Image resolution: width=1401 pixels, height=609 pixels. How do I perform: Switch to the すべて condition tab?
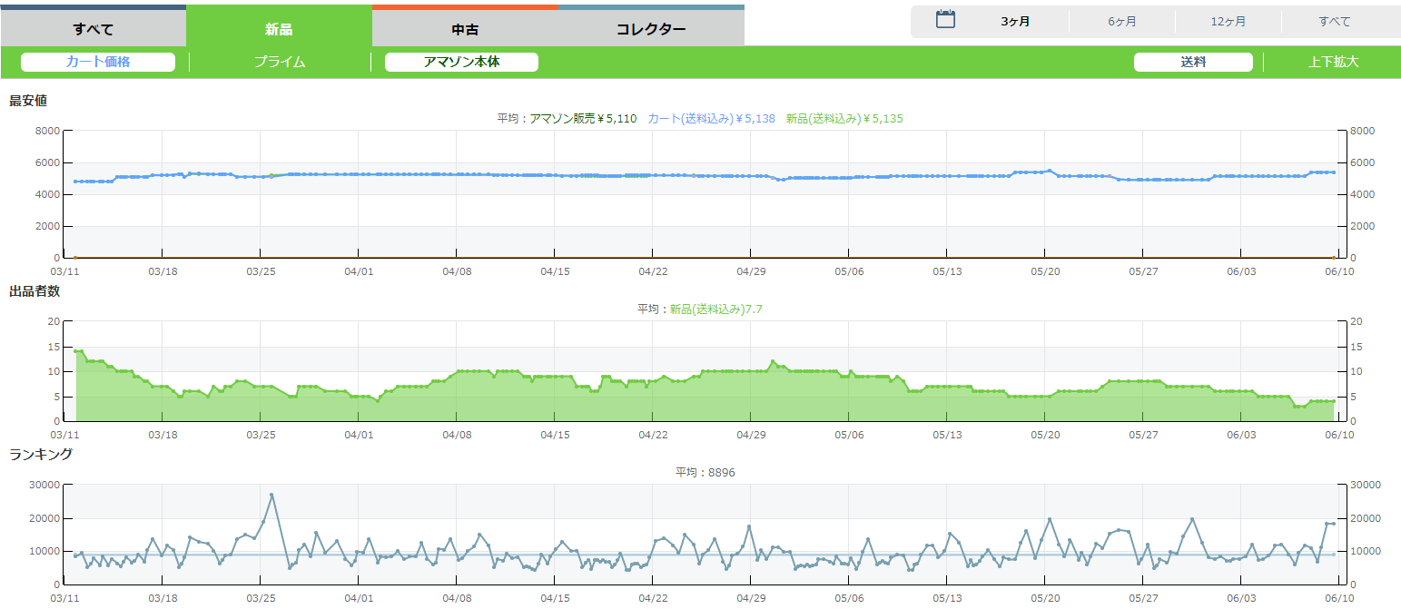pos(94,28)
